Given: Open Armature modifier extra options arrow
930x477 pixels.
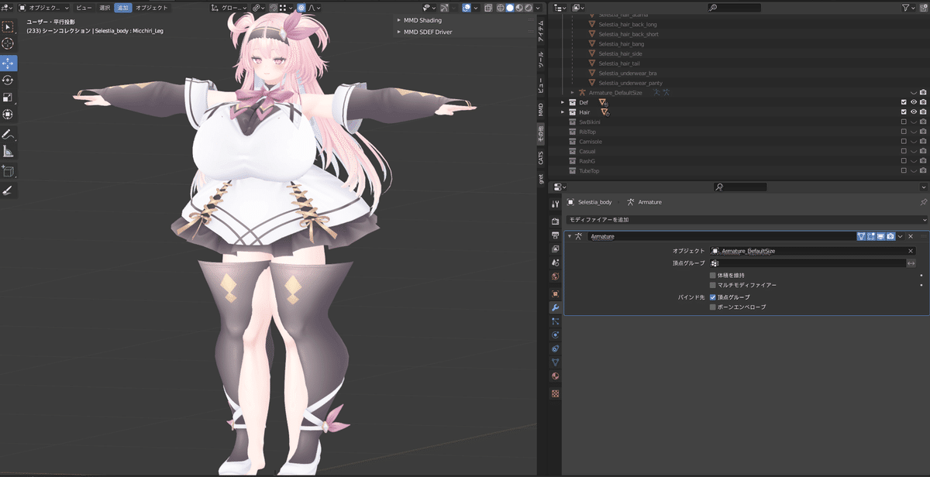Looking at the screenshot, I should point(901,236).
